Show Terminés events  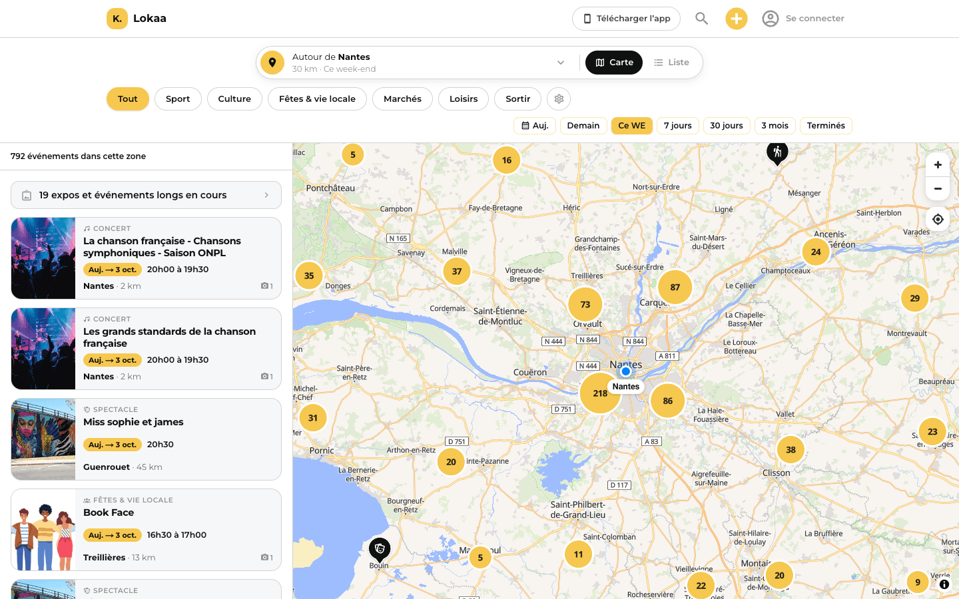[x=826, y=126]
